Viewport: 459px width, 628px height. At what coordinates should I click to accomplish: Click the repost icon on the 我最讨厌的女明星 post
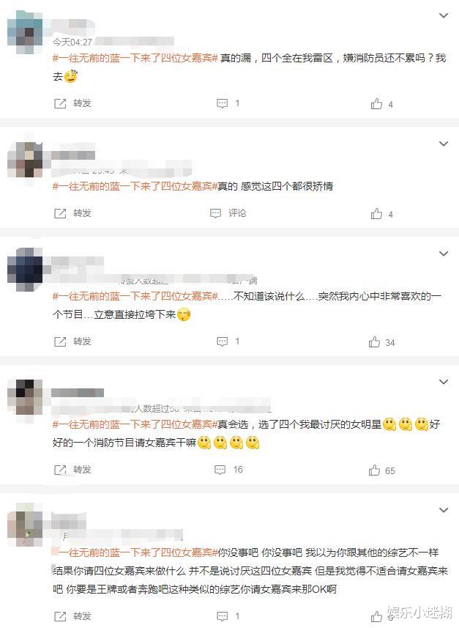pyautogui.click(x=60, y=470)
